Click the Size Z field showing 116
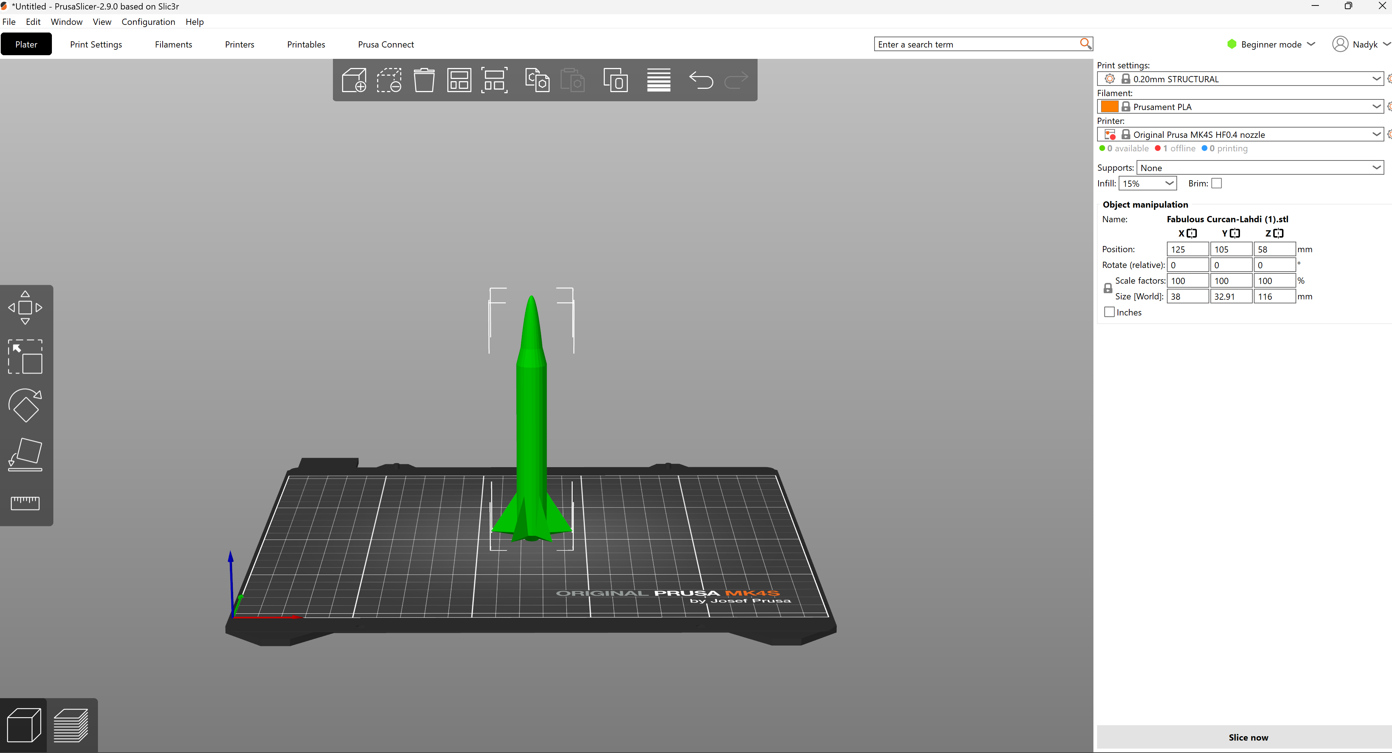 pos(1274,296)
